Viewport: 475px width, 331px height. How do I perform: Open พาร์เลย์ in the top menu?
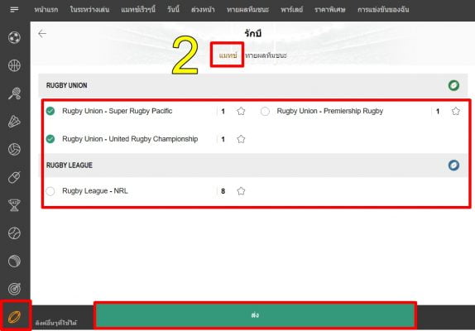coord(291,10)
